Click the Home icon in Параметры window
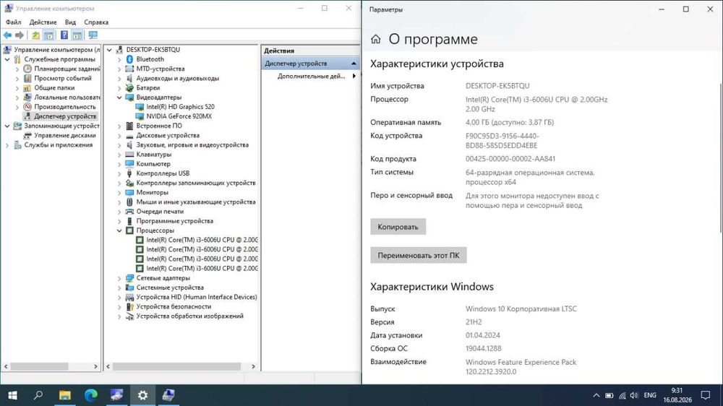 pyautogui.click(x=376, y=39)
